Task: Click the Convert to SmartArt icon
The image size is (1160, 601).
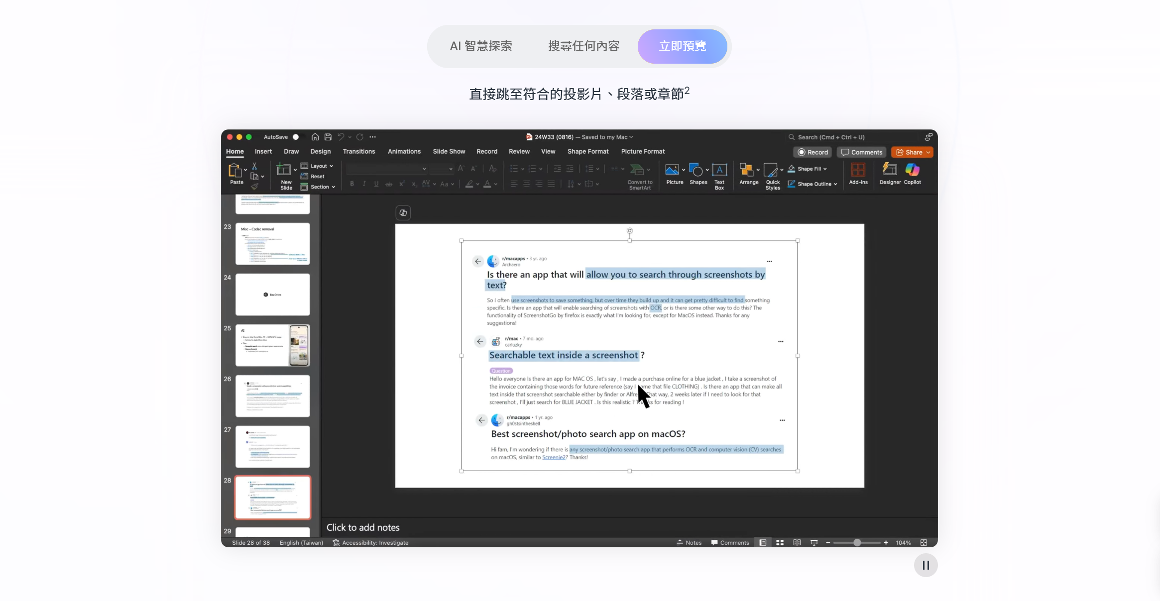Action: tap(637, 170)
